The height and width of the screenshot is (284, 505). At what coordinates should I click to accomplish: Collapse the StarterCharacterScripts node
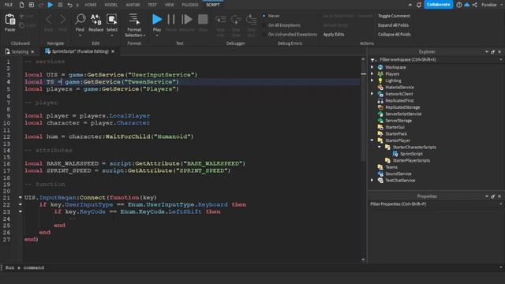380,147
